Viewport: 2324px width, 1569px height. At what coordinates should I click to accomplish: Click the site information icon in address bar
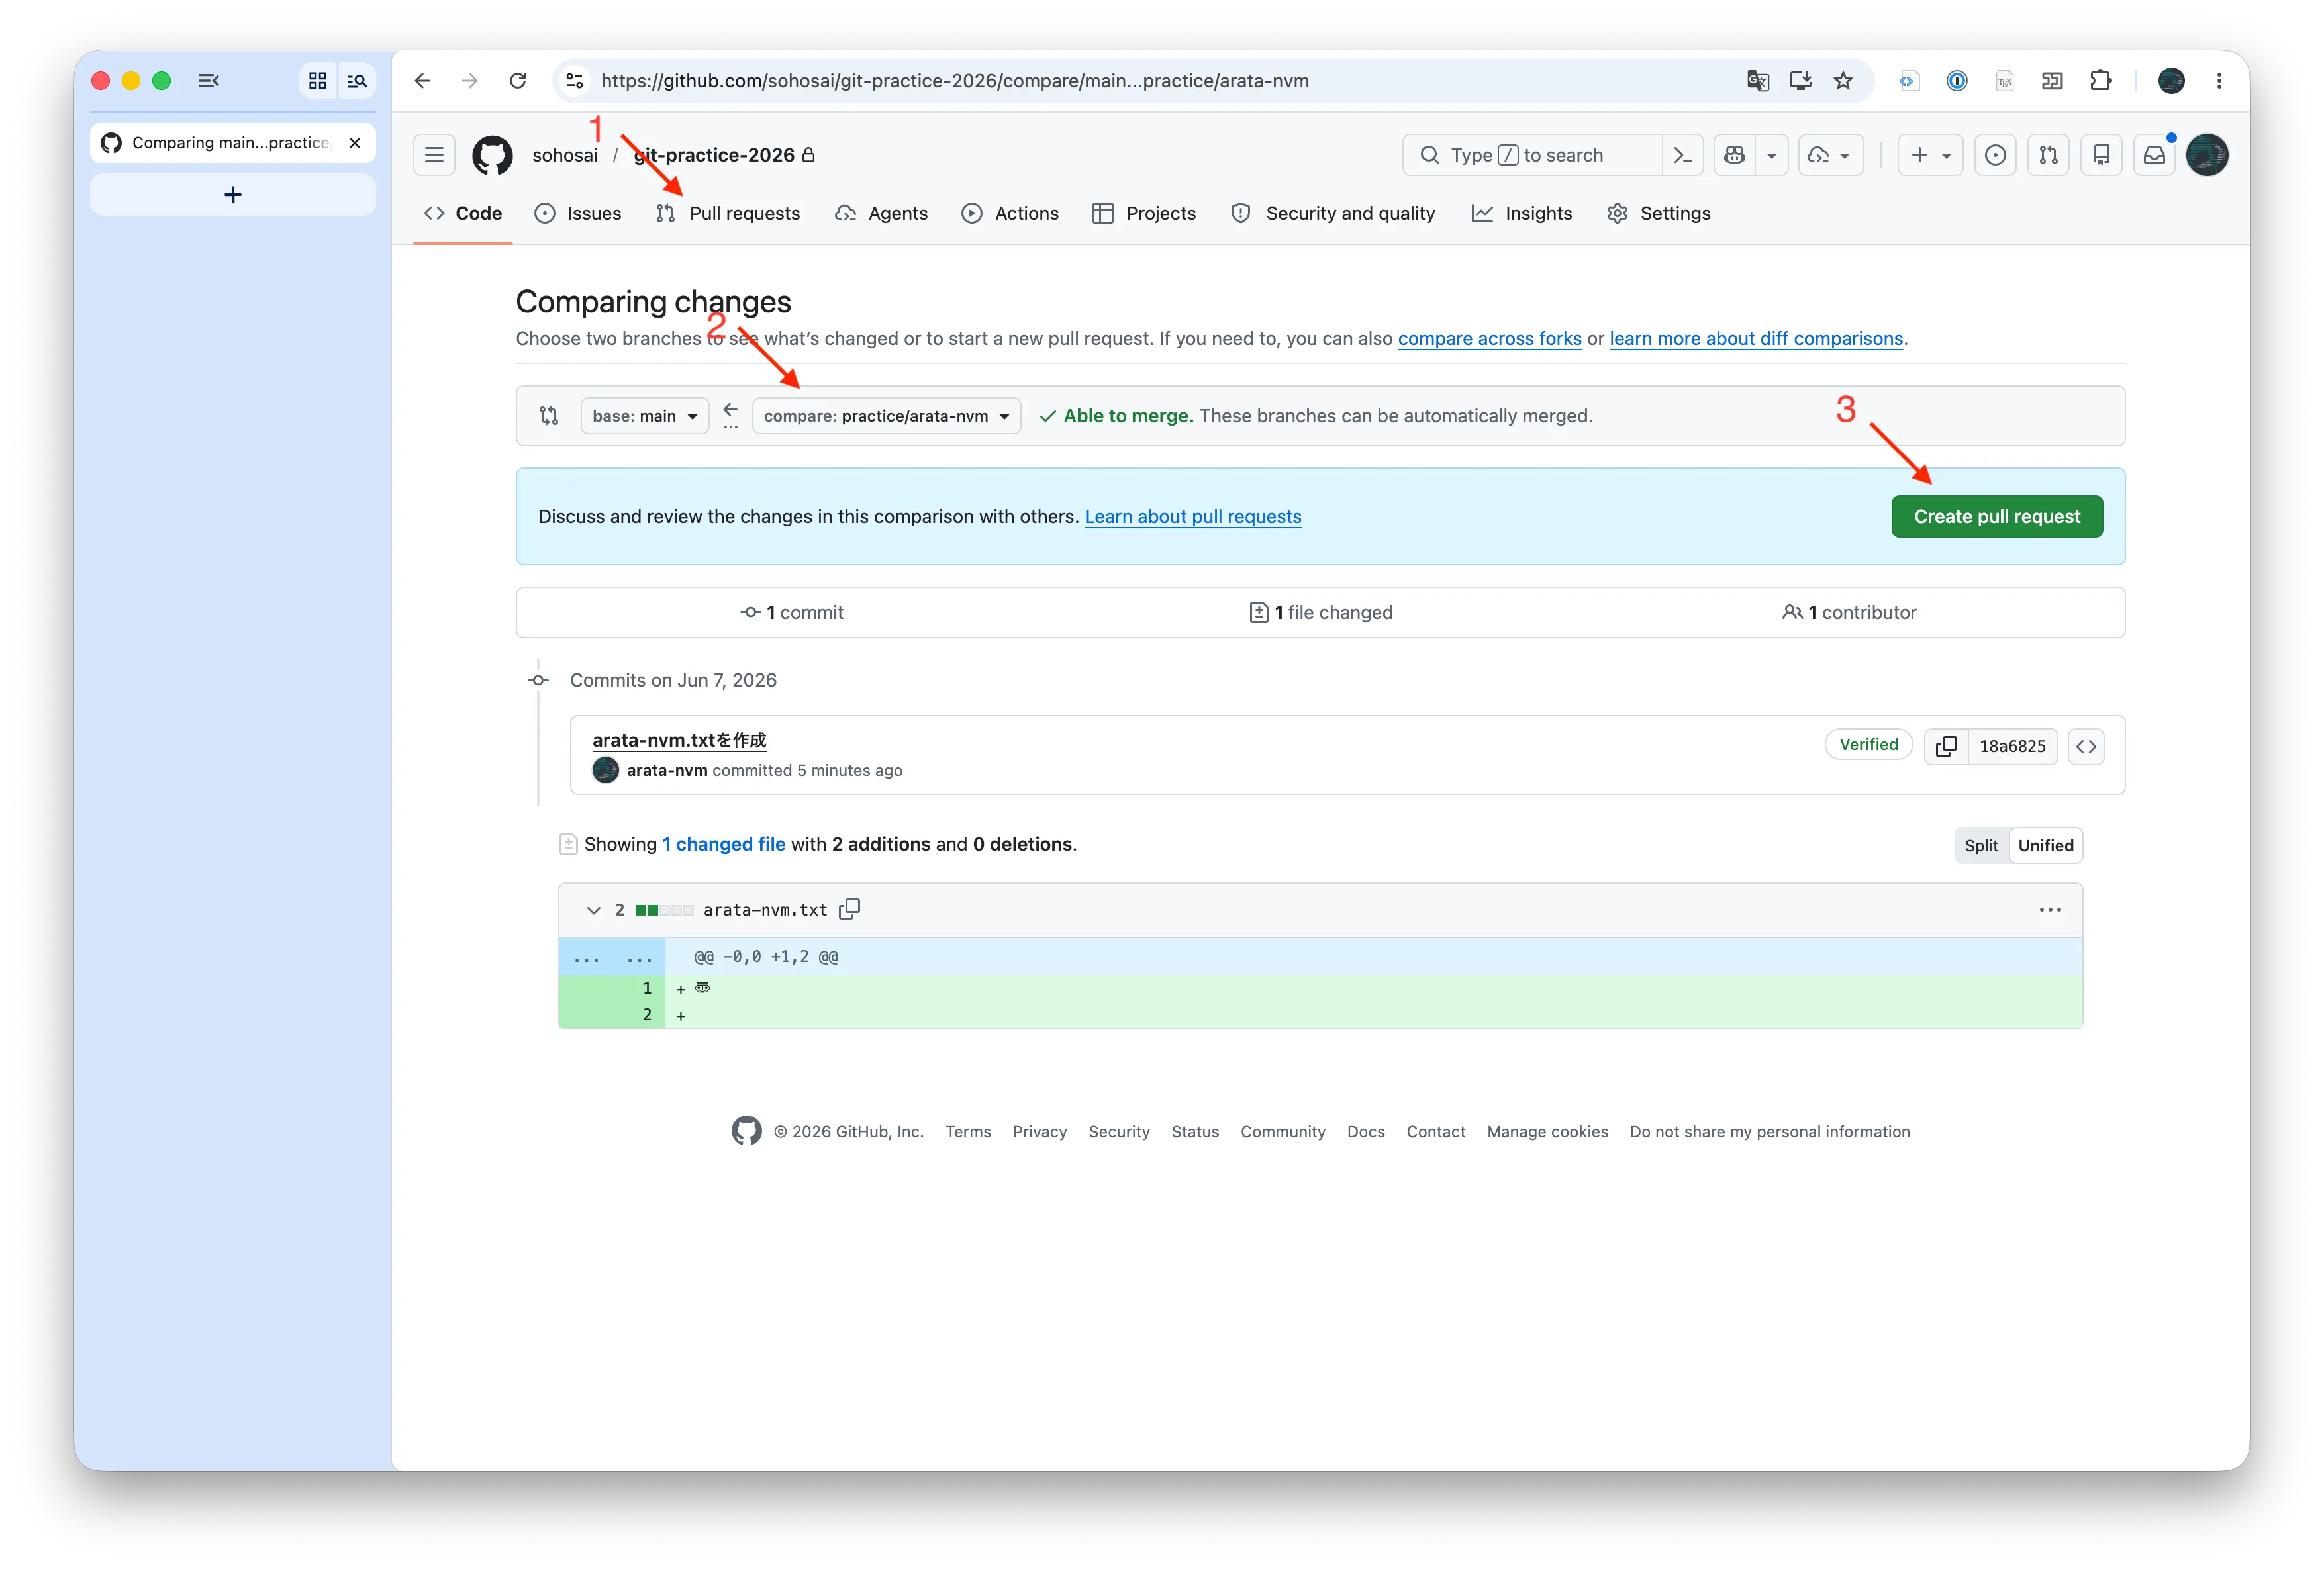[x=575, y=81]
